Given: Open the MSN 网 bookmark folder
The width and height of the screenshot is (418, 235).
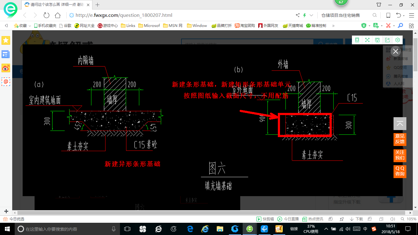Looking at the screenshot, I should pos(173,26).
